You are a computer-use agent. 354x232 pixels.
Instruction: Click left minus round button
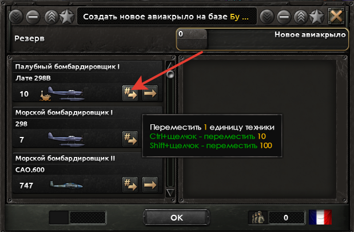coord(33,17)
